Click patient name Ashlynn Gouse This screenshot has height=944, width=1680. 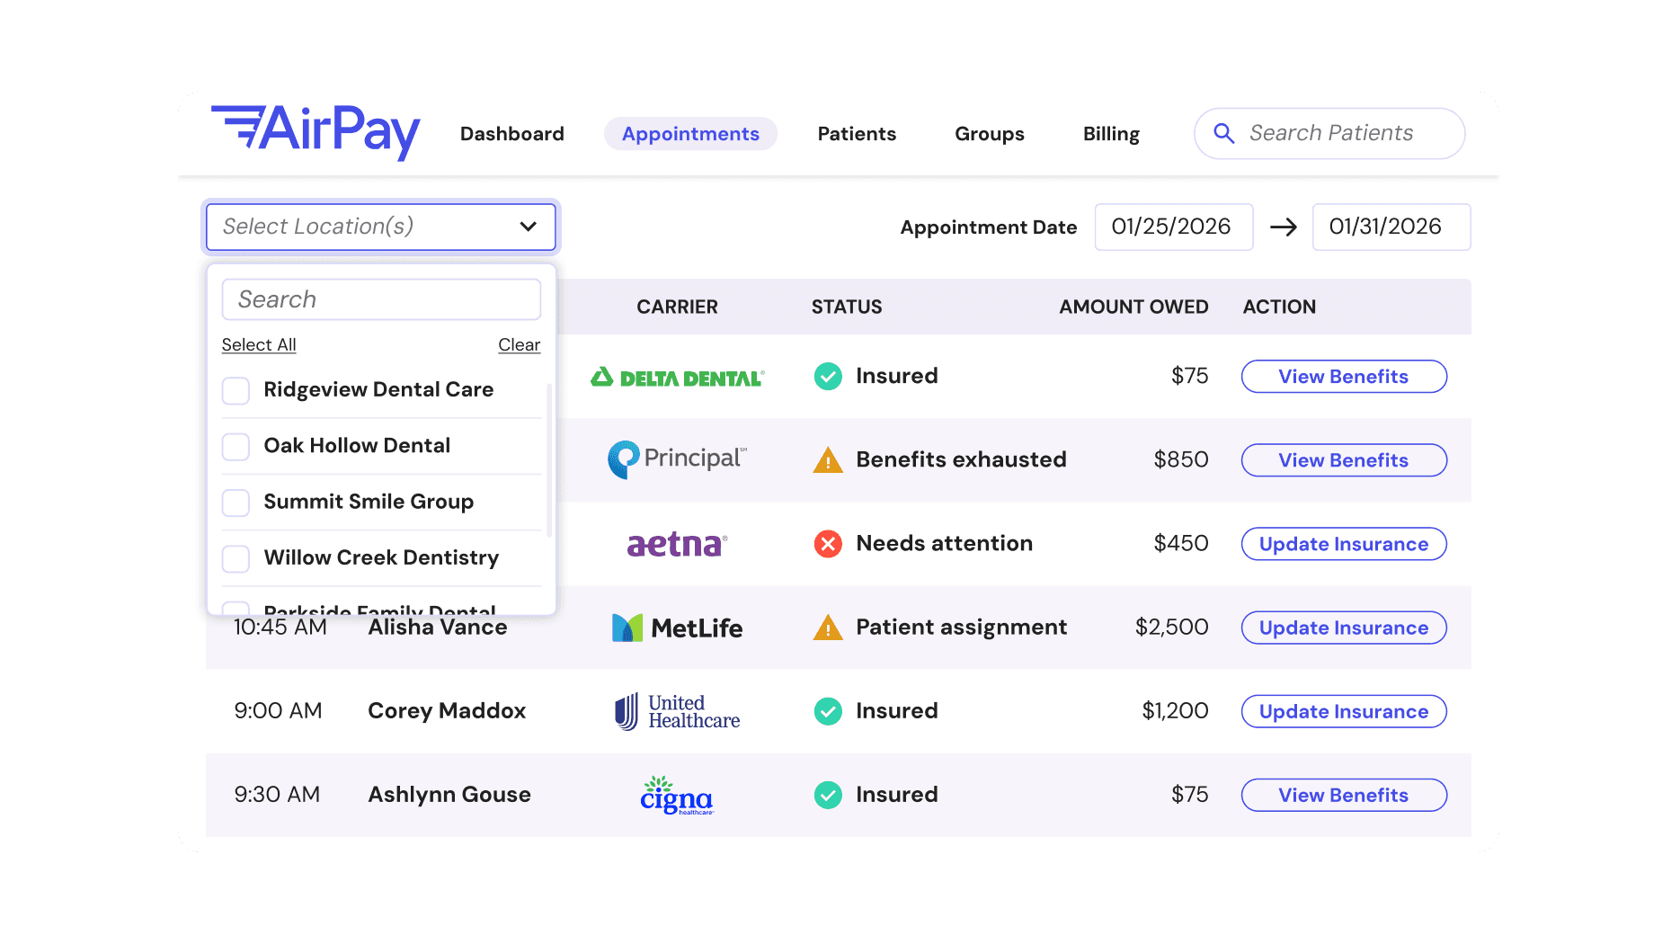tap(449, 795)
